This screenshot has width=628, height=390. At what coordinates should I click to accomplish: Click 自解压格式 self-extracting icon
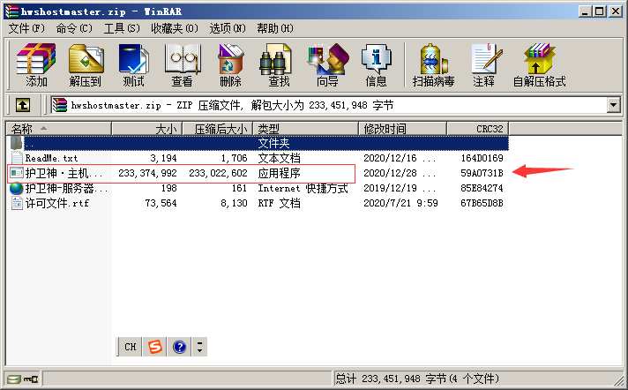(539, 65)
